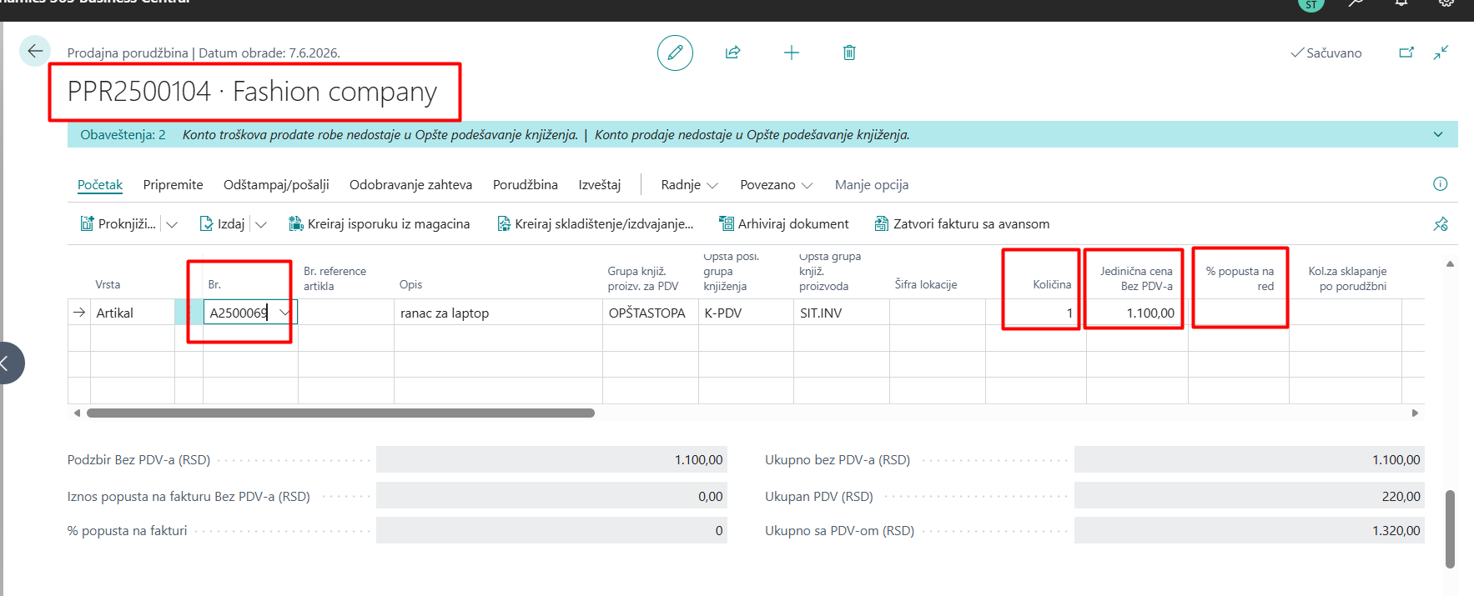
Task: Open page in new window icon
Action: pyautogui.click(x=1406, y=53)
